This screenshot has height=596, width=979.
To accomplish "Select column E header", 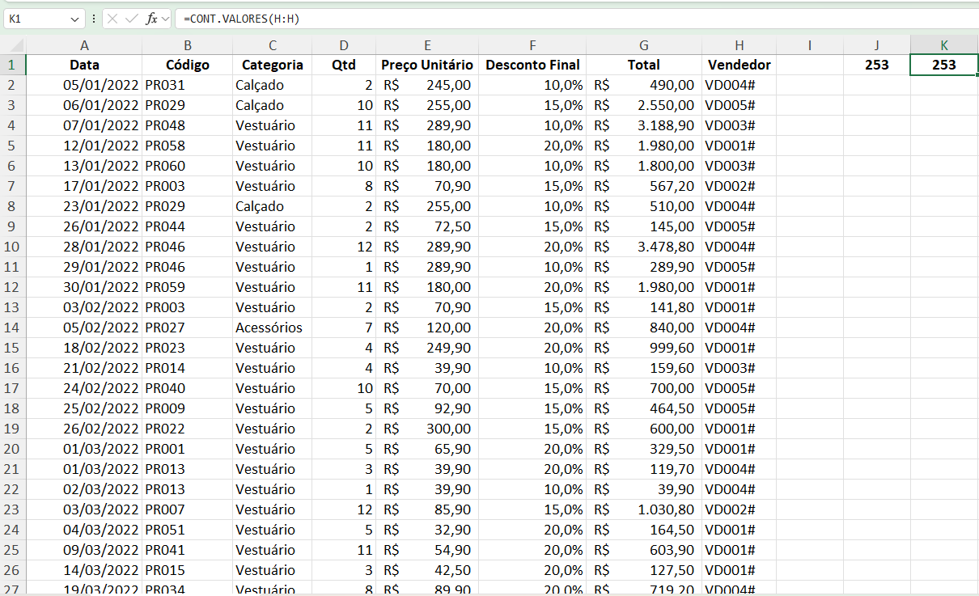I will pyautogui.click(x=427, y=46).
